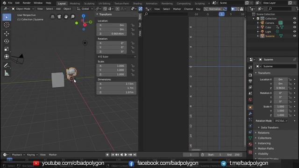Image resolution: width=299 pixels, height=168 pixels.
Task: Open the File menu
Action: [10, 3]
